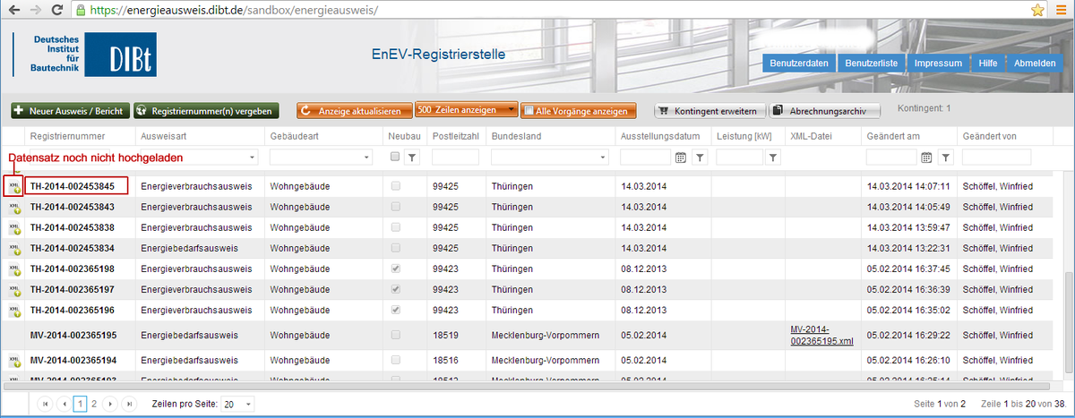Viewport: 1075px width, 418px height.
Task: Click XML upload icon for TH-2014-002365198
Action: [x=14, y=268]
